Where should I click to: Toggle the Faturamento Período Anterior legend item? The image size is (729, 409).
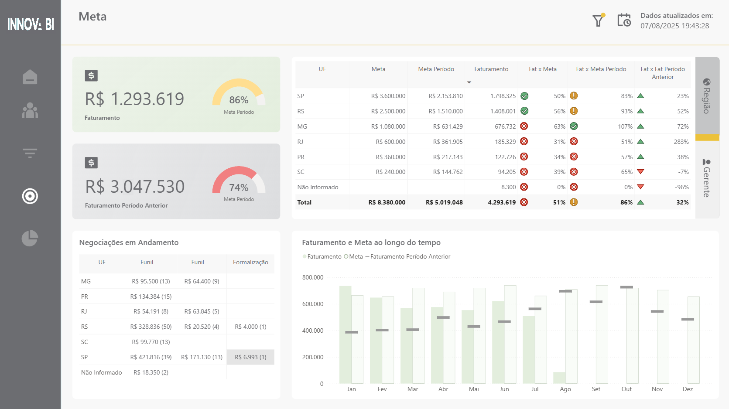pos(410,256)
